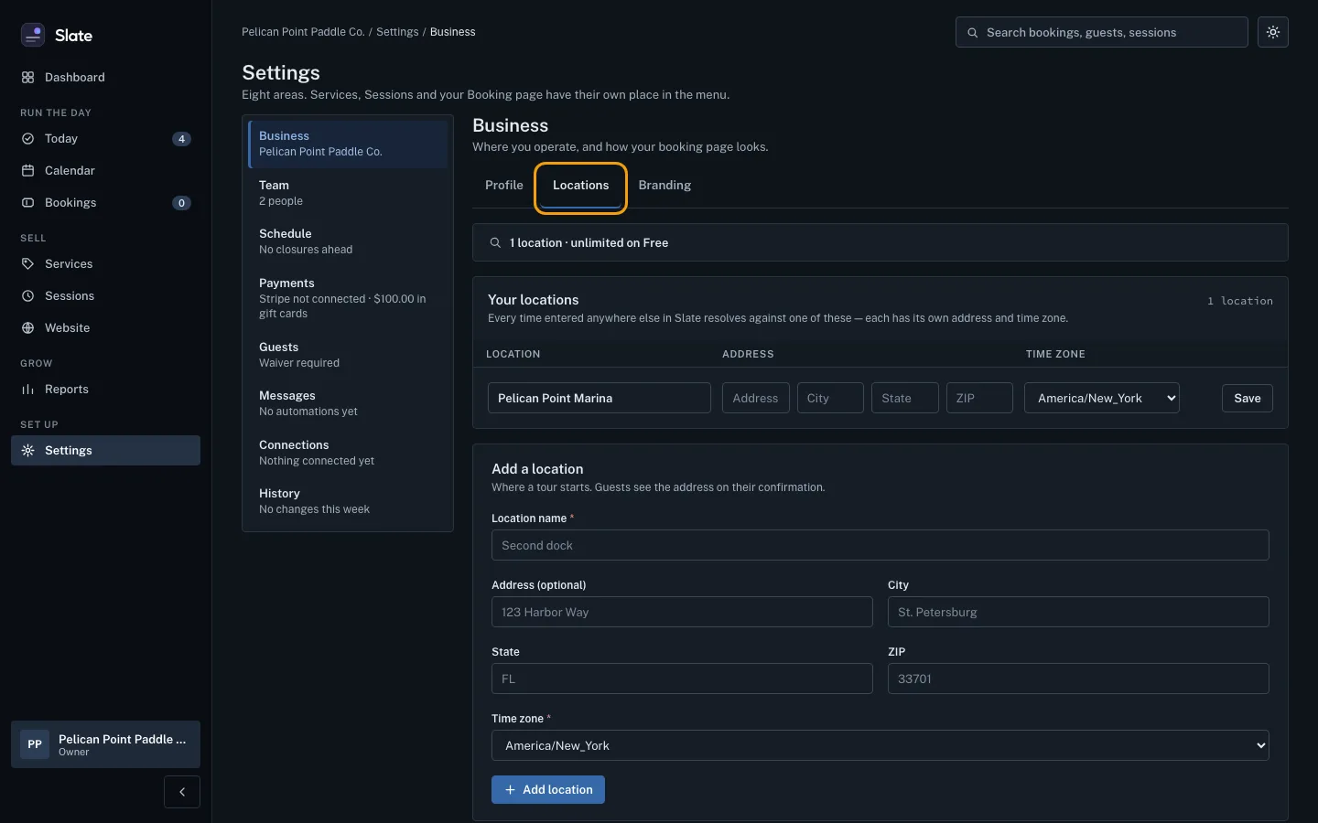Click the Calendar icon in sidebar
Image resolution: width=1318 pixels, height=823 pixels.
[27, 171]
